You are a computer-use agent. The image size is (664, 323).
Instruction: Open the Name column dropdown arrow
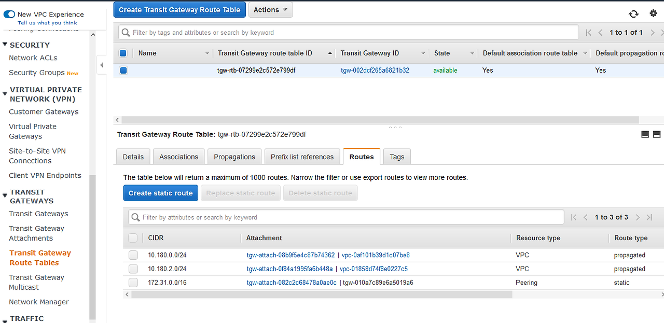tap(207, 53)
